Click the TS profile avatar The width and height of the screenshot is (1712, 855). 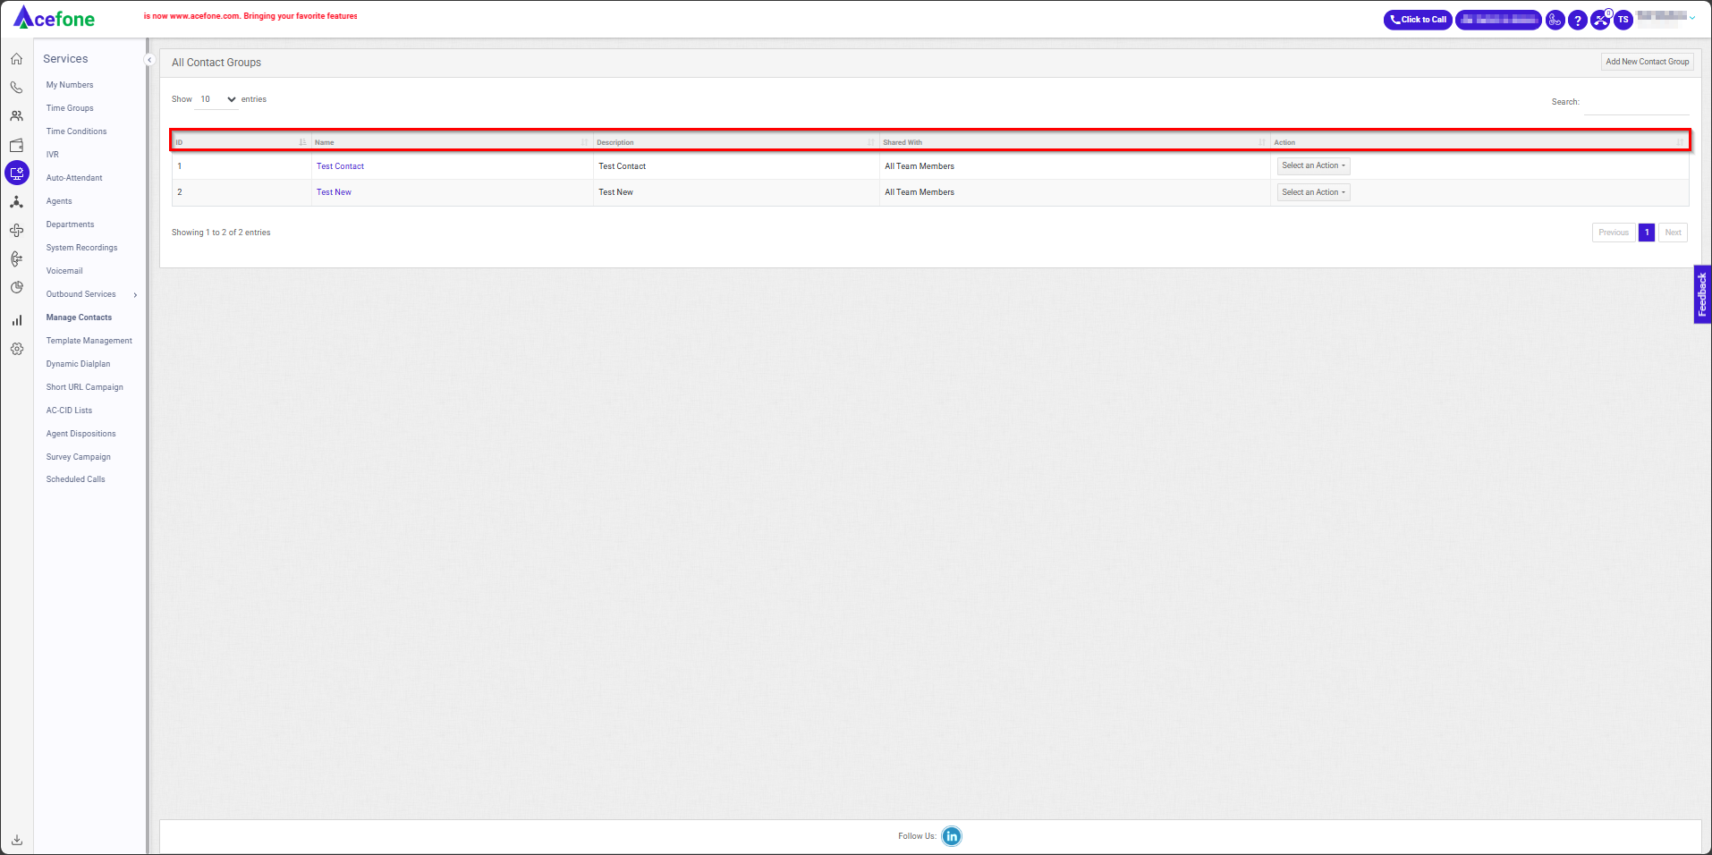(1623, 20)
